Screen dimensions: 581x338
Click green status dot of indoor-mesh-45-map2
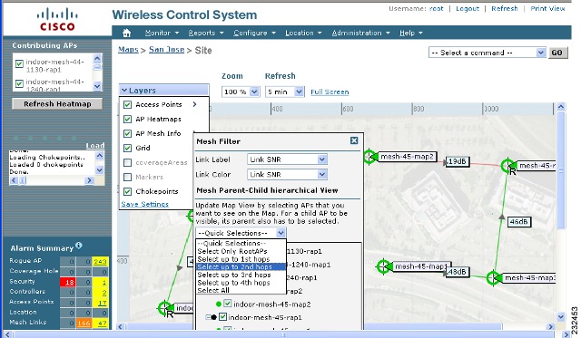pos(219,304)
